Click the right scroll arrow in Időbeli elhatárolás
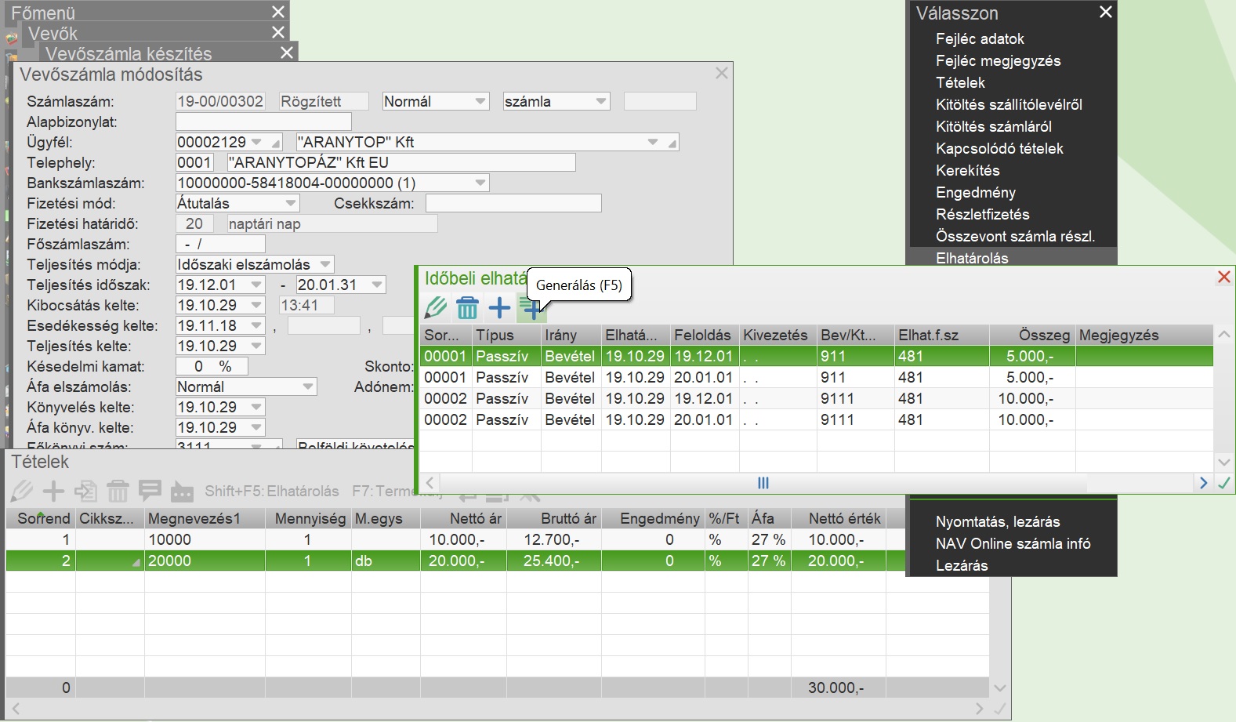Image resolution: width=1236 pixels, height=722 pixels. 1203,483
